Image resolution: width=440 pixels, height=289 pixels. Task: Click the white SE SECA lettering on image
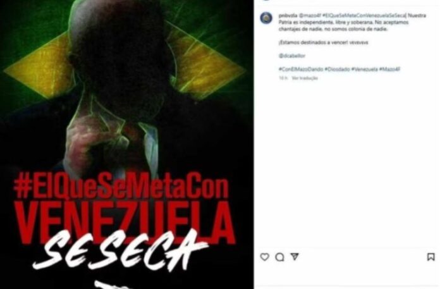pyautogui.click(x=121, y=251)
